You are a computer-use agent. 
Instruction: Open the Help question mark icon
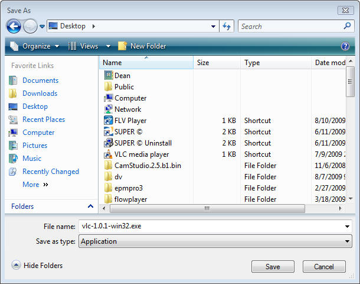click(345, 46)
